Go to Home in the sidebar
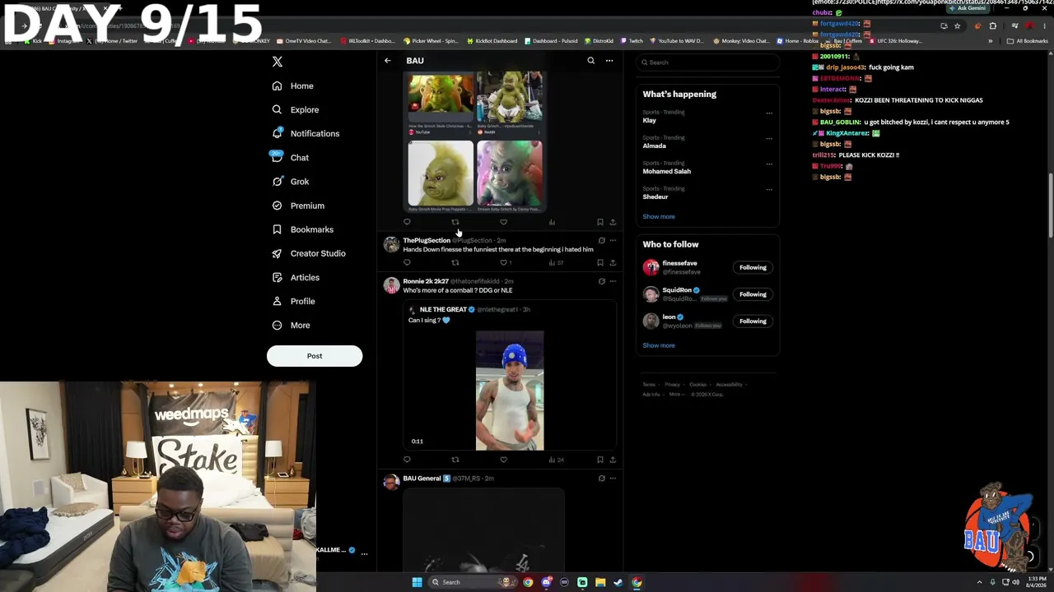This screenshot has width=1054, height=592. coord(293,86)
